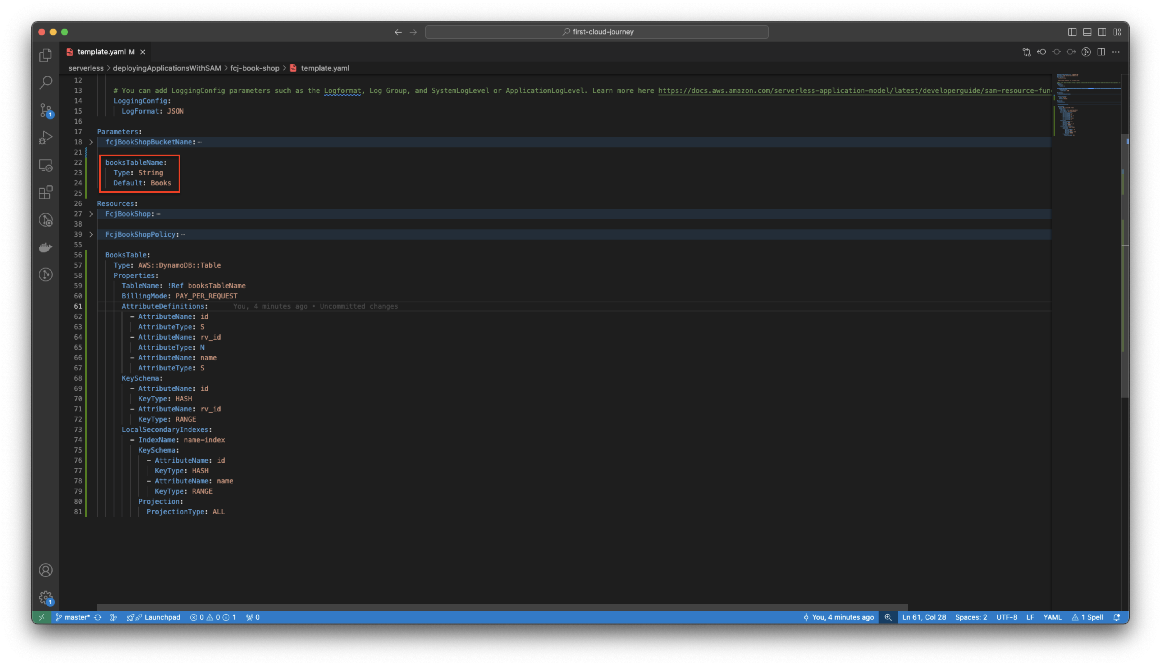Open the Run and Debug view
Image resolution: width=1161 pixels, height=666 pixels.
(x=45, y=137)
